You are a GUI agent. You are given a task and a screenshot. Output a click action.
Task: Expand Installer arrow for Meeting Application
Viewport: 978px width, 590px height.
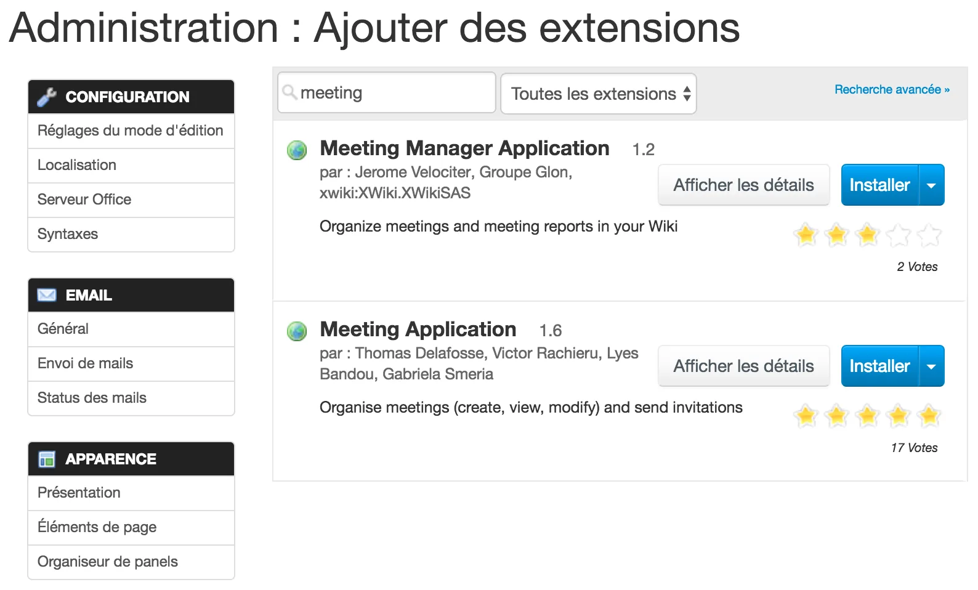tap(931, 366)
